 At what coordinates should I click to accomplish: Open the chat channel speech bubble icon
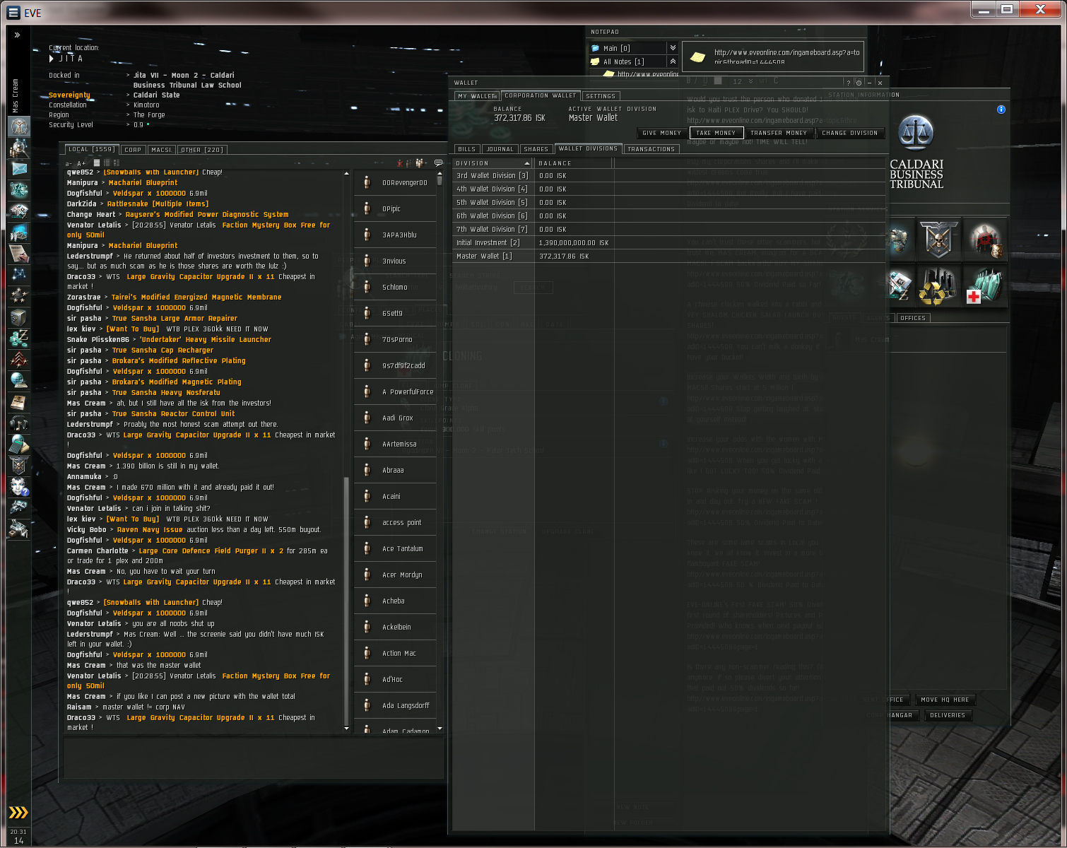pos(438,163)
